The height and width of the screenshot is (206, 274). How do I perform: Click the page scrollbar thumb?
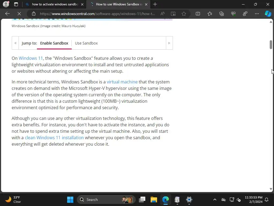coord(271,45)
